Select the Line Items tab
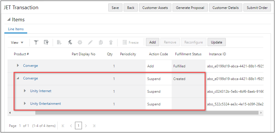 (16, 29)
